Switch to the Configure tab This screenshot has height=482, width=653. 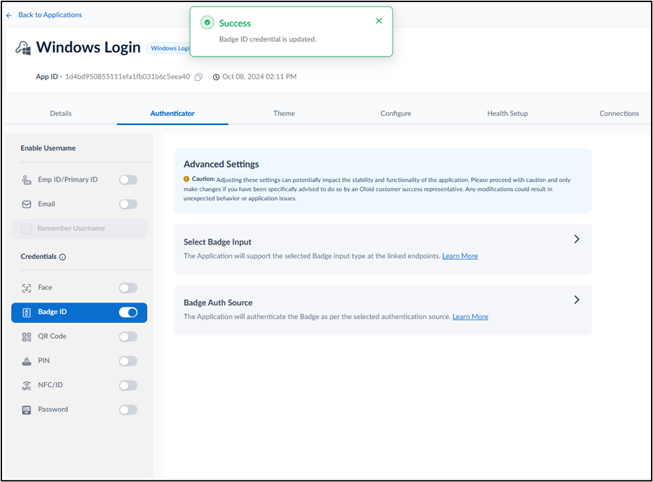click(396, 113)
